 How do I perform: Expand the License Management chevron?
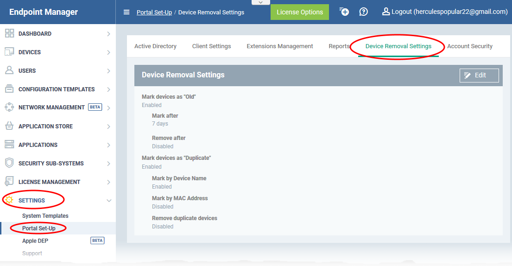click(109, 182)
